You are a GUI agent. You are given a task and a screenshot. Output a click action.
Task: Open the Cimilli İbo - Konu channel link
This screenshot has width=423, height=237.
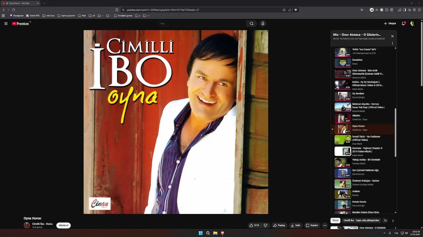point(42,224)
